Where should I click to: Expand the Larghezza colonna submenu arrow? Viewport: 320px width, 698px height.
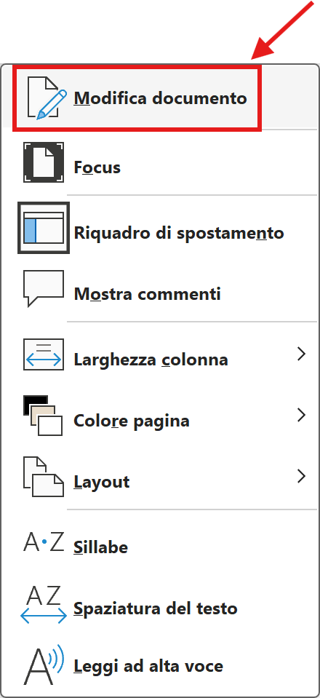click(x=302, y=354)
